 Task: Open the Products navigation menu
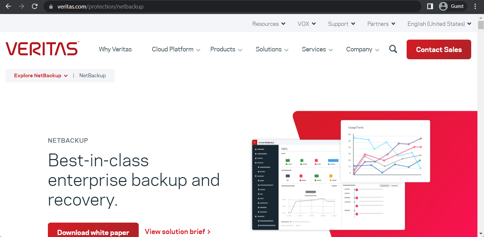(x=226, y=49)
